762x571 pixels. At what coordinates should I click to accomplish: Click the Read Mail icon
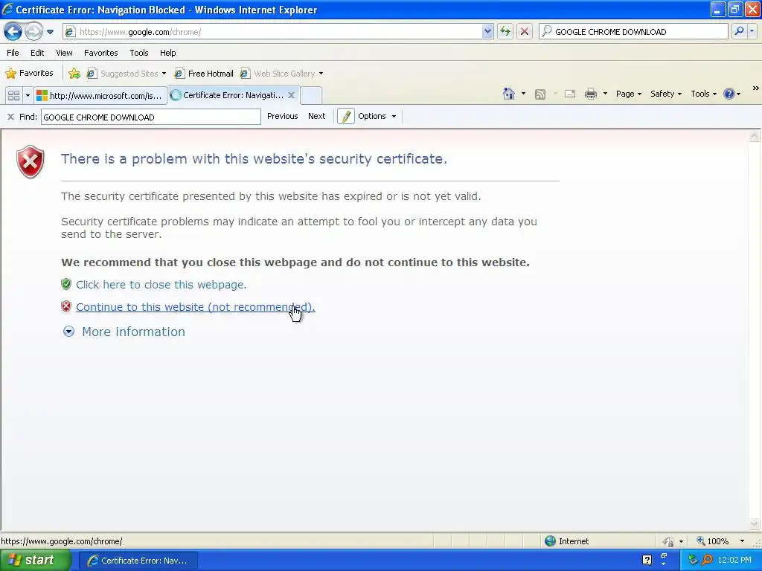570,94
